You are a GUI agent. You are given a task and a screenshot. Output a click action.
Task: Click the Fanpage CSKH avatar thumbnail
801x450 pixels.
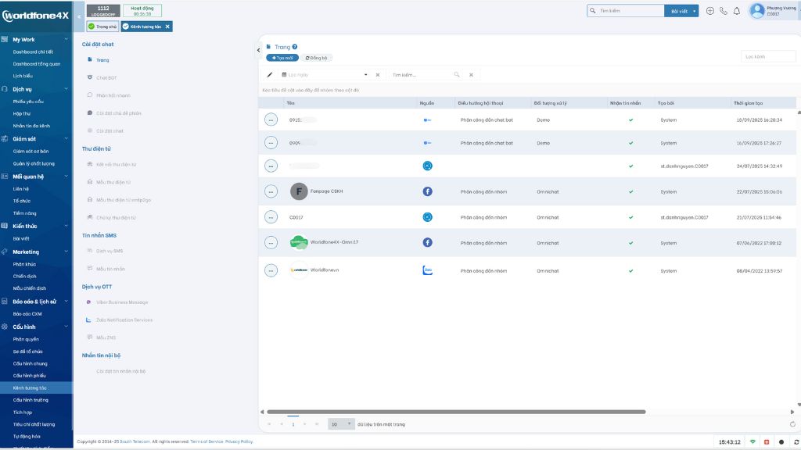299,191
